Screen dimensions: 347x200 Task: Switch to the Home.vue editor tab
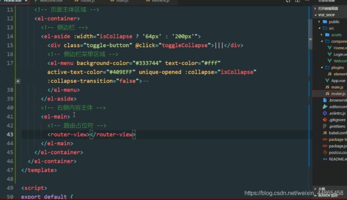tap(13, 1)
